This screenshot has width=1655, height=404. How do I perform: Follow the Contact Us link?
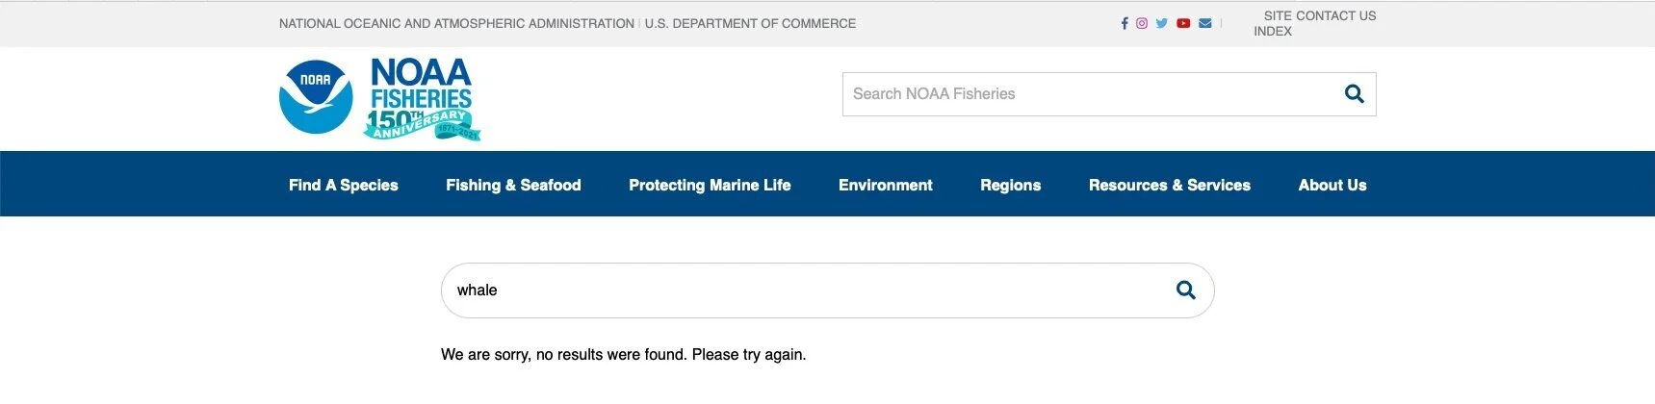pyautogui.click(x=1336, y=15)
